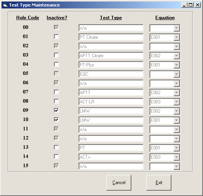Maximize the Test Type Maintenance window

tap(190, 5)
